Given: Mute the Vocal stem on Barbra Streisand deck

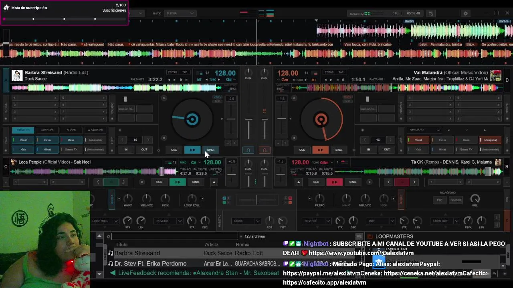Looking at the screenshot, I should 23,140.
